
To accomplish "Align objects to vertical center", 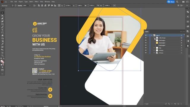I will tap(52, 5).
